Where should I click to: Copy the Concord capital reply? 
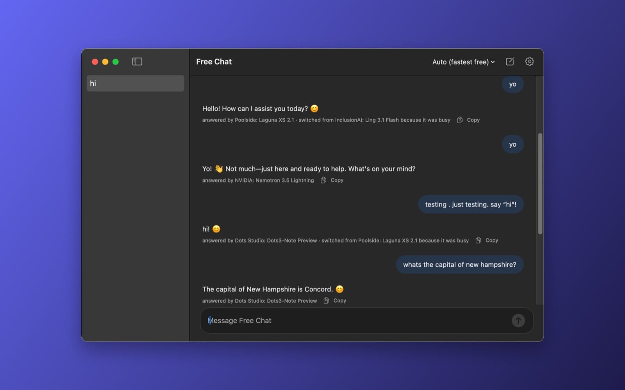[x=335, y=301]
